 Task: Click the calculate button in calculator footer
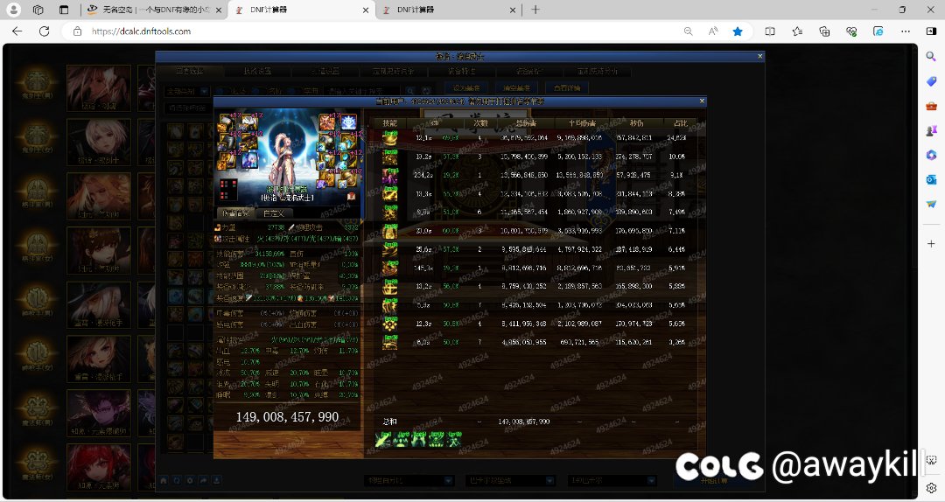714,480
